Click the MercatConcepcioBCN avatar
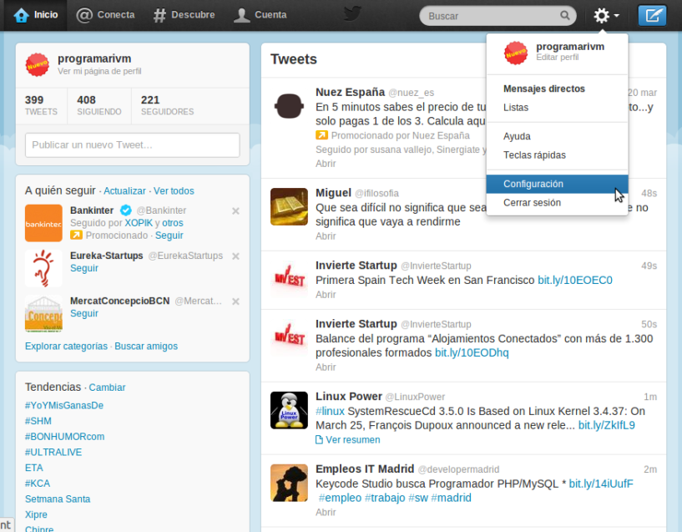682x532 pixels. coord(43,314)
